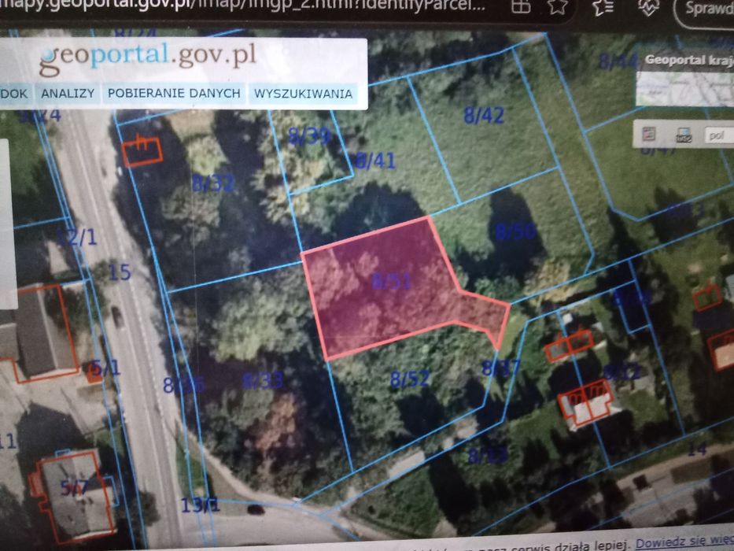734x551 pixels.
Task: Select highlighted parcel 8/51
Action: click(391, 281)
